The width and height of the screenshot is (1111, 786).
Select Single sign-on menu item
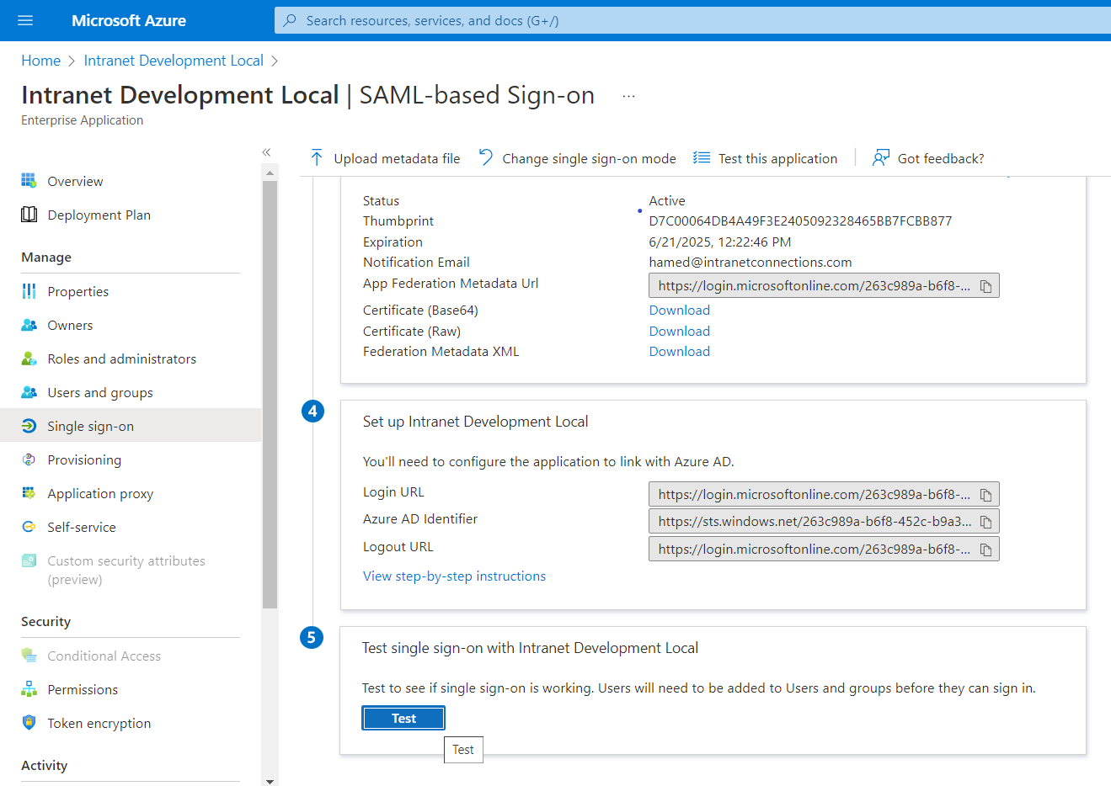pyautogui.click(x=131, y=426)
